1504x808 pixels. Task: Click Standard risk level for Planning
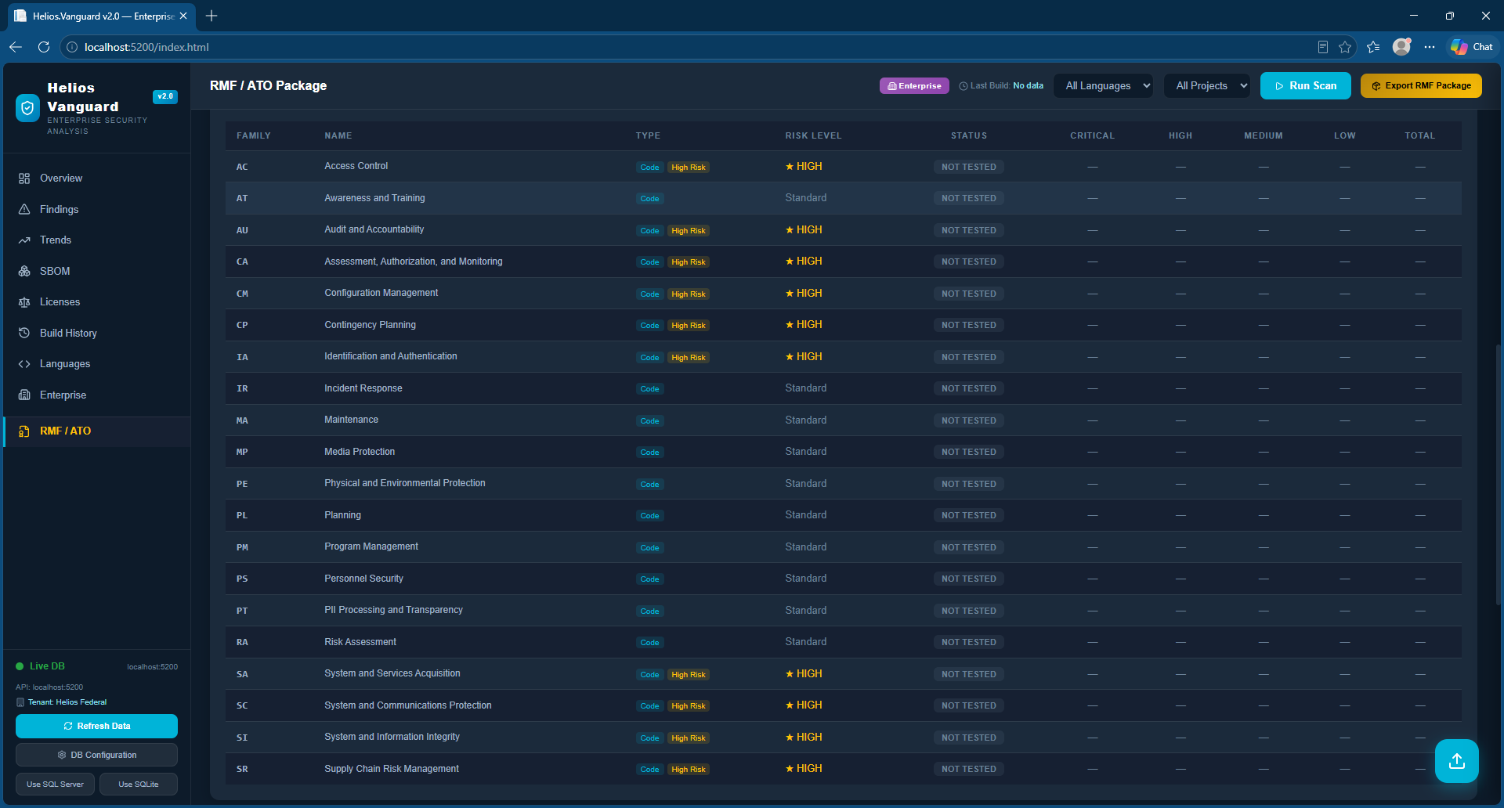806,515
